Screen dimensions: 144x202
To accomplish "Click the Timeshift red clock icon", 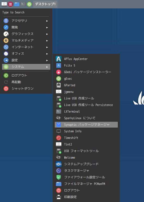I will pyautogui.click(x=59, y=138).
